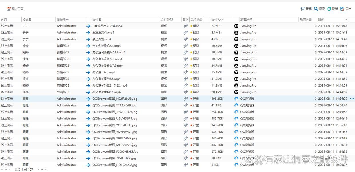
Task: Sort by the 文件名 column header
Action: tap(97, 19)
